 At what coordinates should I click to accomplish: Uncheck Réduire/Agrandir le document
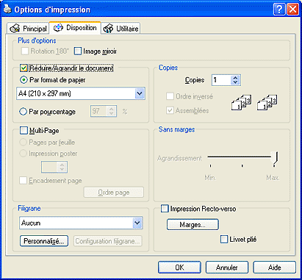tap(24, 68)
